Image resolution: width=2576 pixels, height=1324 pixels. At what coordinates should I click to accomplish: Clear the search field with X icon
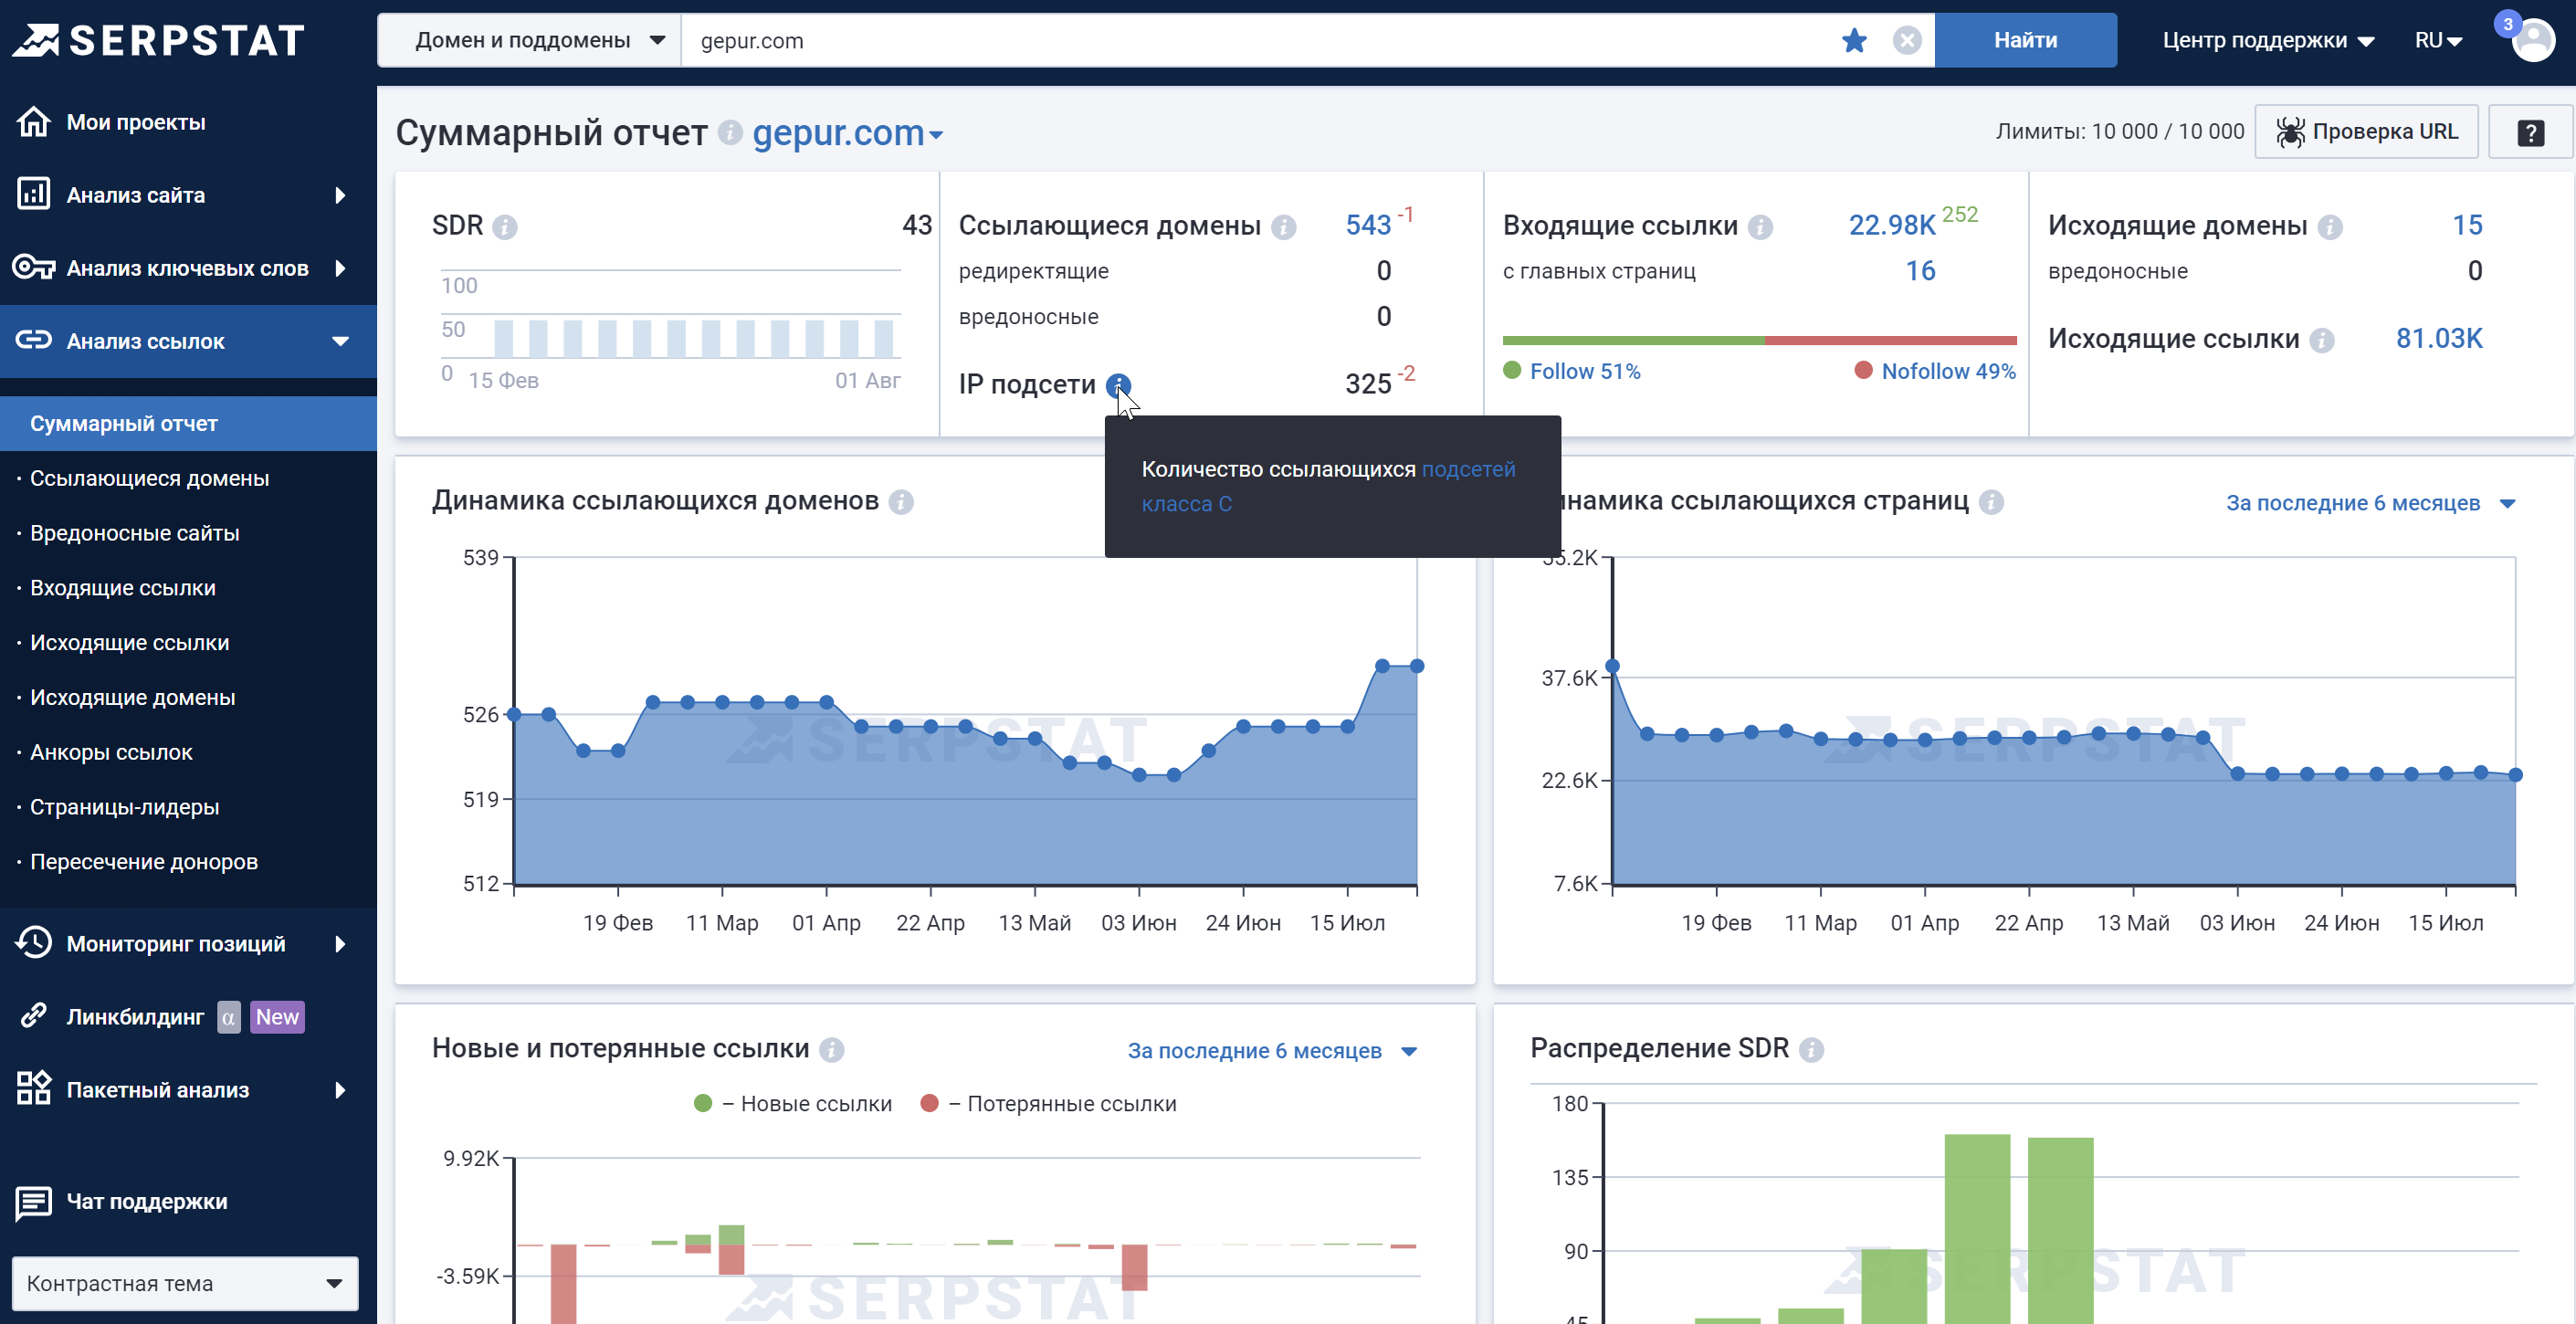click(x=1906, y=40)
